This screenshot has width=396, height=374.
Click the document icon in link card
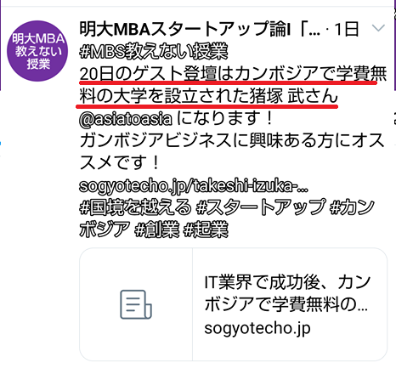coord(136,304)
